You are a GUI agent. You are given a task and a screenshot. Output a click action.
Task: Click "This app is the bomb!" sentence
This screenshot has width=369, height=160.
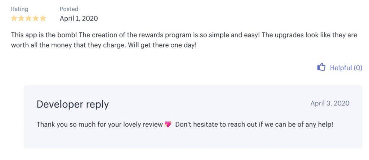point(44,35)
